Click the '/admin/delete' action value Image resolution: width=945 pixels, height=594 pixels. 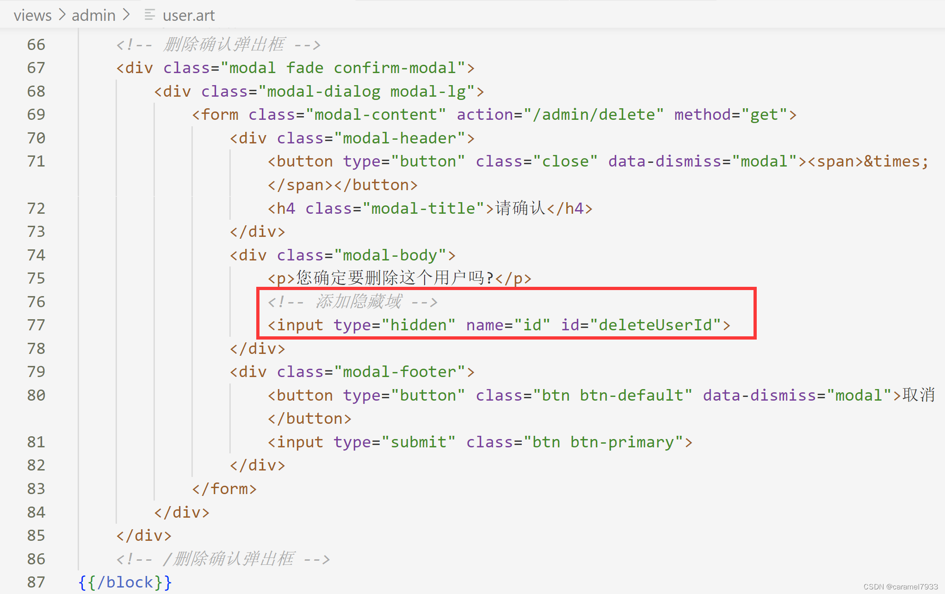pos(594,114)
